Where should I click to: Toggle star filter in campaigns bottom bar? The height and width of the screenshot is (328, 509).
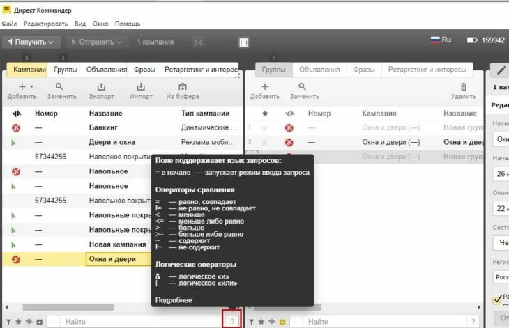click(x=19, y=322)
